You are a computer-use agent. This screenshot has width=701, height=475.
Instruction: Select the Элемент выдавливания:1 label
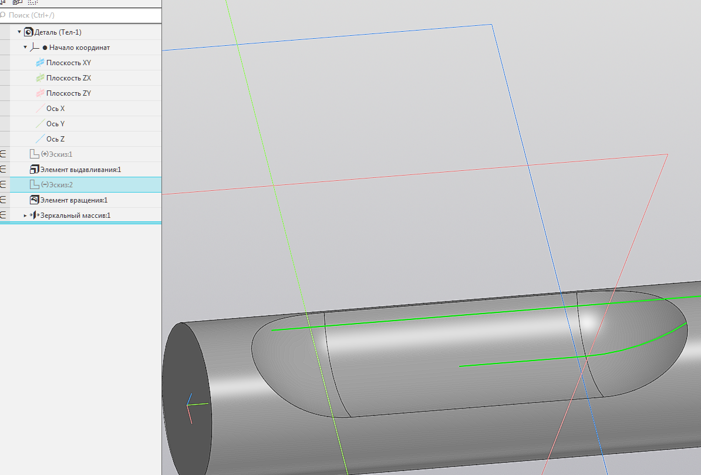tap(80, 170)
